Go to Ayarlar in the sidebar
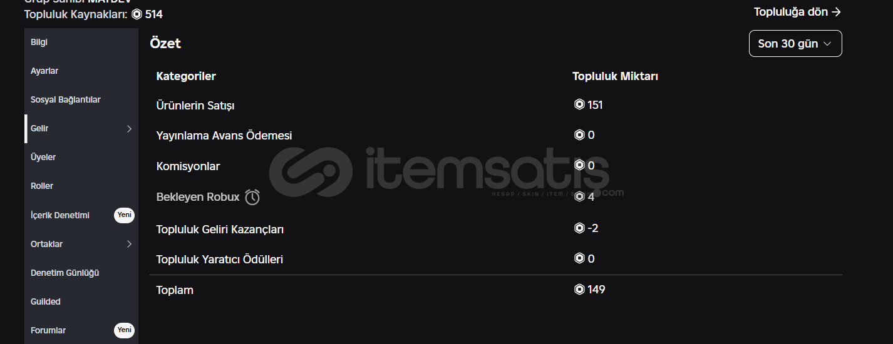The width and height of the screenshot is (893, 344). pyautogui.click(x=44, y=71)
